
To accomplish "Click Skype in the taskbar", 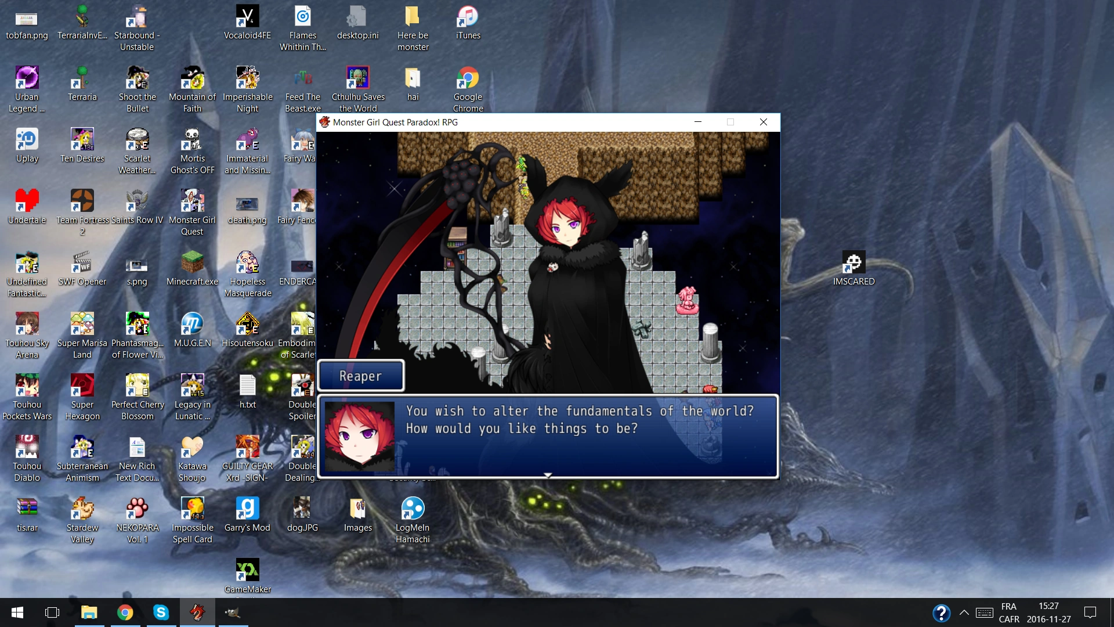I will pyautogui.click(x=161, y=612).
